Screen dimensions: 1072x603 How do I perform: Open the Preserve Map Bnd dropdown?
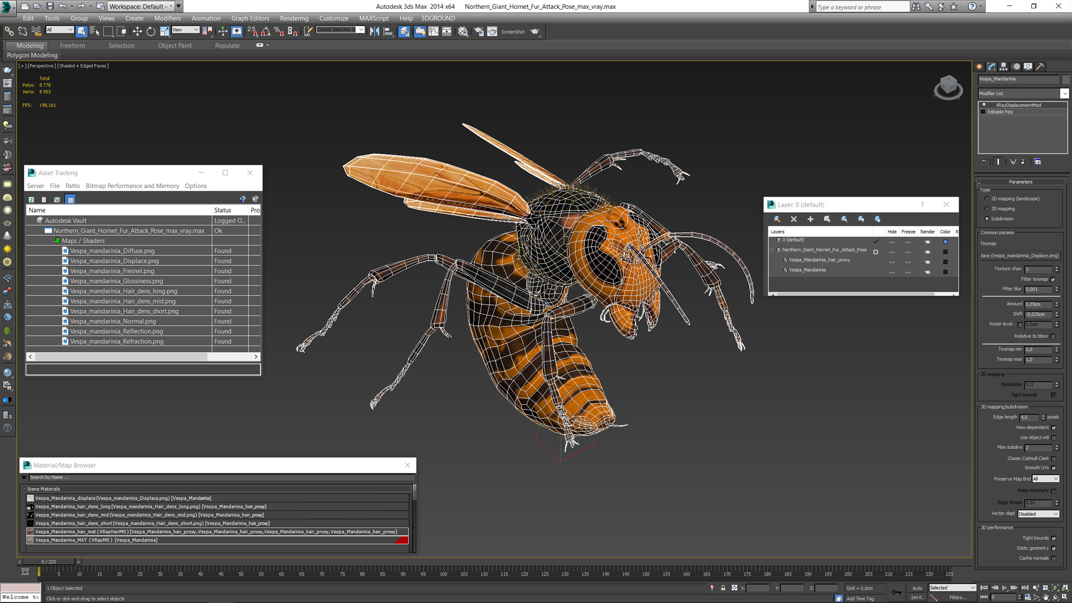pos(1045,479)
